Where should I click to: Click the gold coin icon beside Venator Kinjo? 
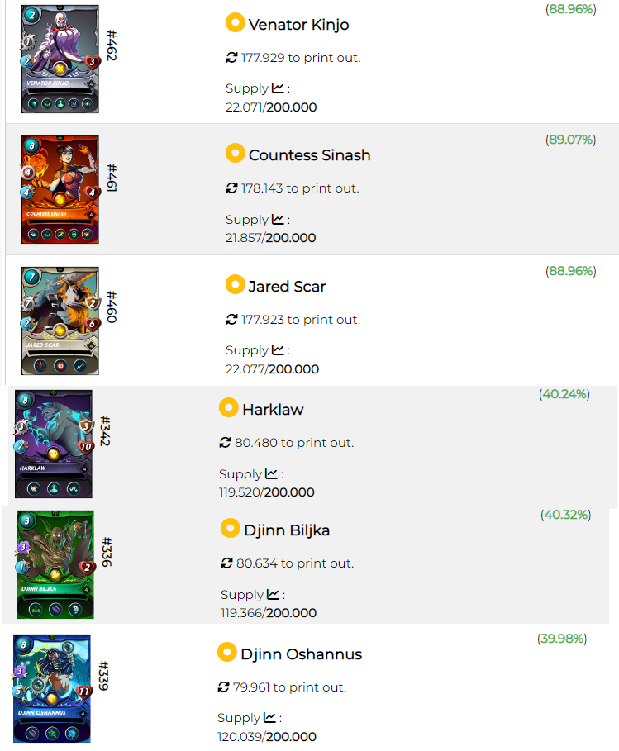[x=236, y=22]
